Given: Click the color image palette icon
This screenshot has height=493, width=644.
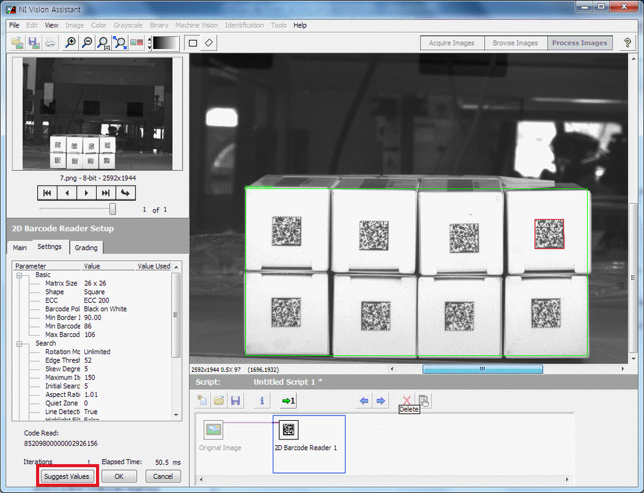Looking at the screenshot, I should click(137, 43).
